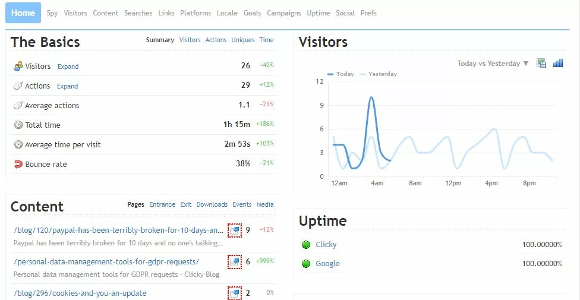580x300 pixels.
Task: Open the personal-data-management-tools-for-gdpr-requests link
Action: point(106,262)
